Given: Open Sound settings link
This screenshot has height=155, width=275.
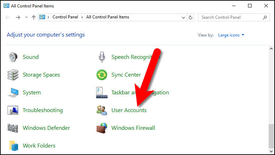Looking at the screenshot, I should 31,57.
